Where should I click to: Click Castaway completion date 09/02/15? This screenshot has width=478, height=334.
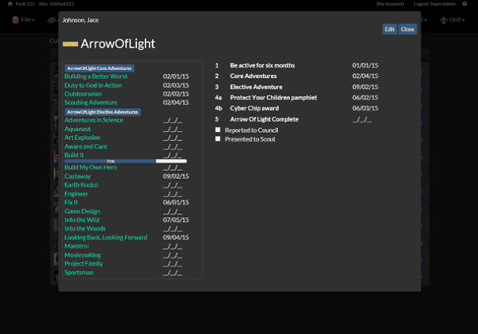pyautogui.click(x=176, y=177)
